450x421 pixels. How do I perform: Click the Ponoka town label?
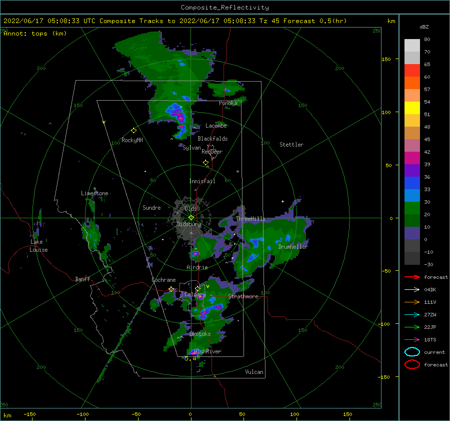(228, 103)
